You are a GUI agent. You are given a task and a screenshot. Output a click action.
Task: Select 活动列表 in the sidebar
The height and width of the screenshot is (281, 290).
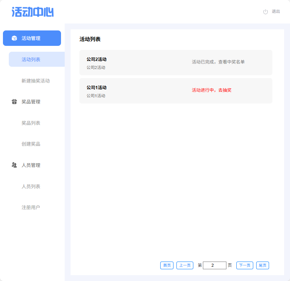37,59
